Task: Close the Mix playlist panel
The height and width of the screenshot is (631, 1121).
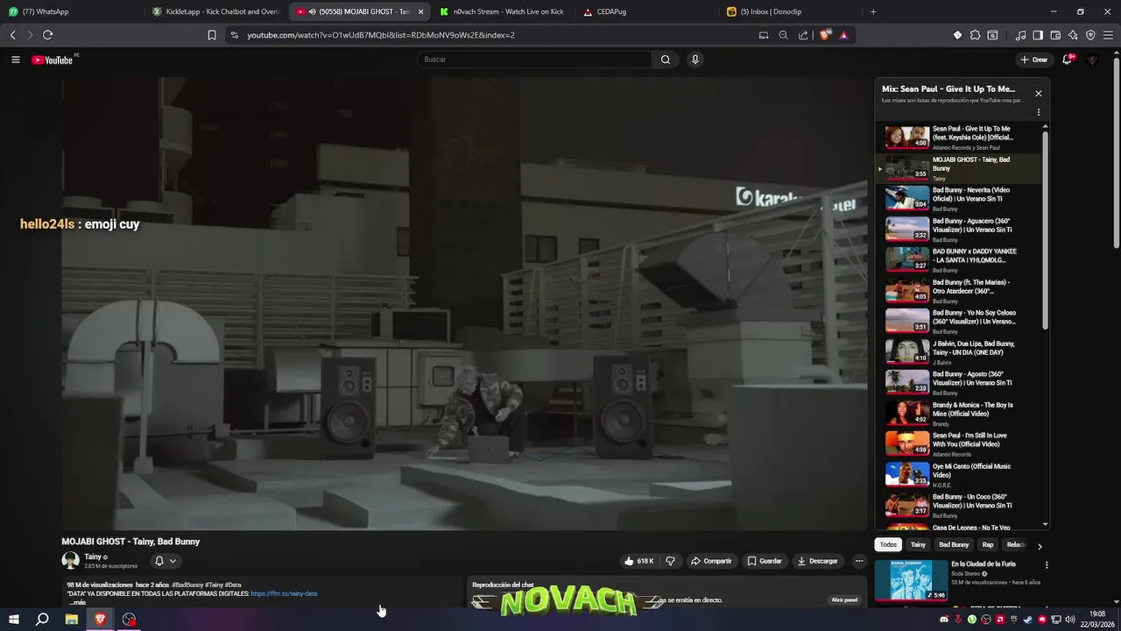Action: click(1039, 93)
